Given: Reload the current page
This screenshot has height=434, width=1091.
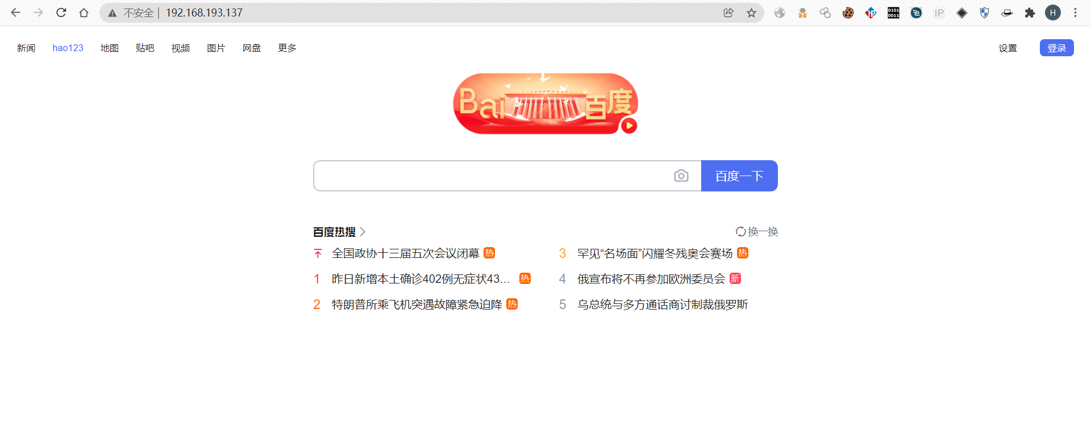Looking at the screenshot, I should [61, 12].
